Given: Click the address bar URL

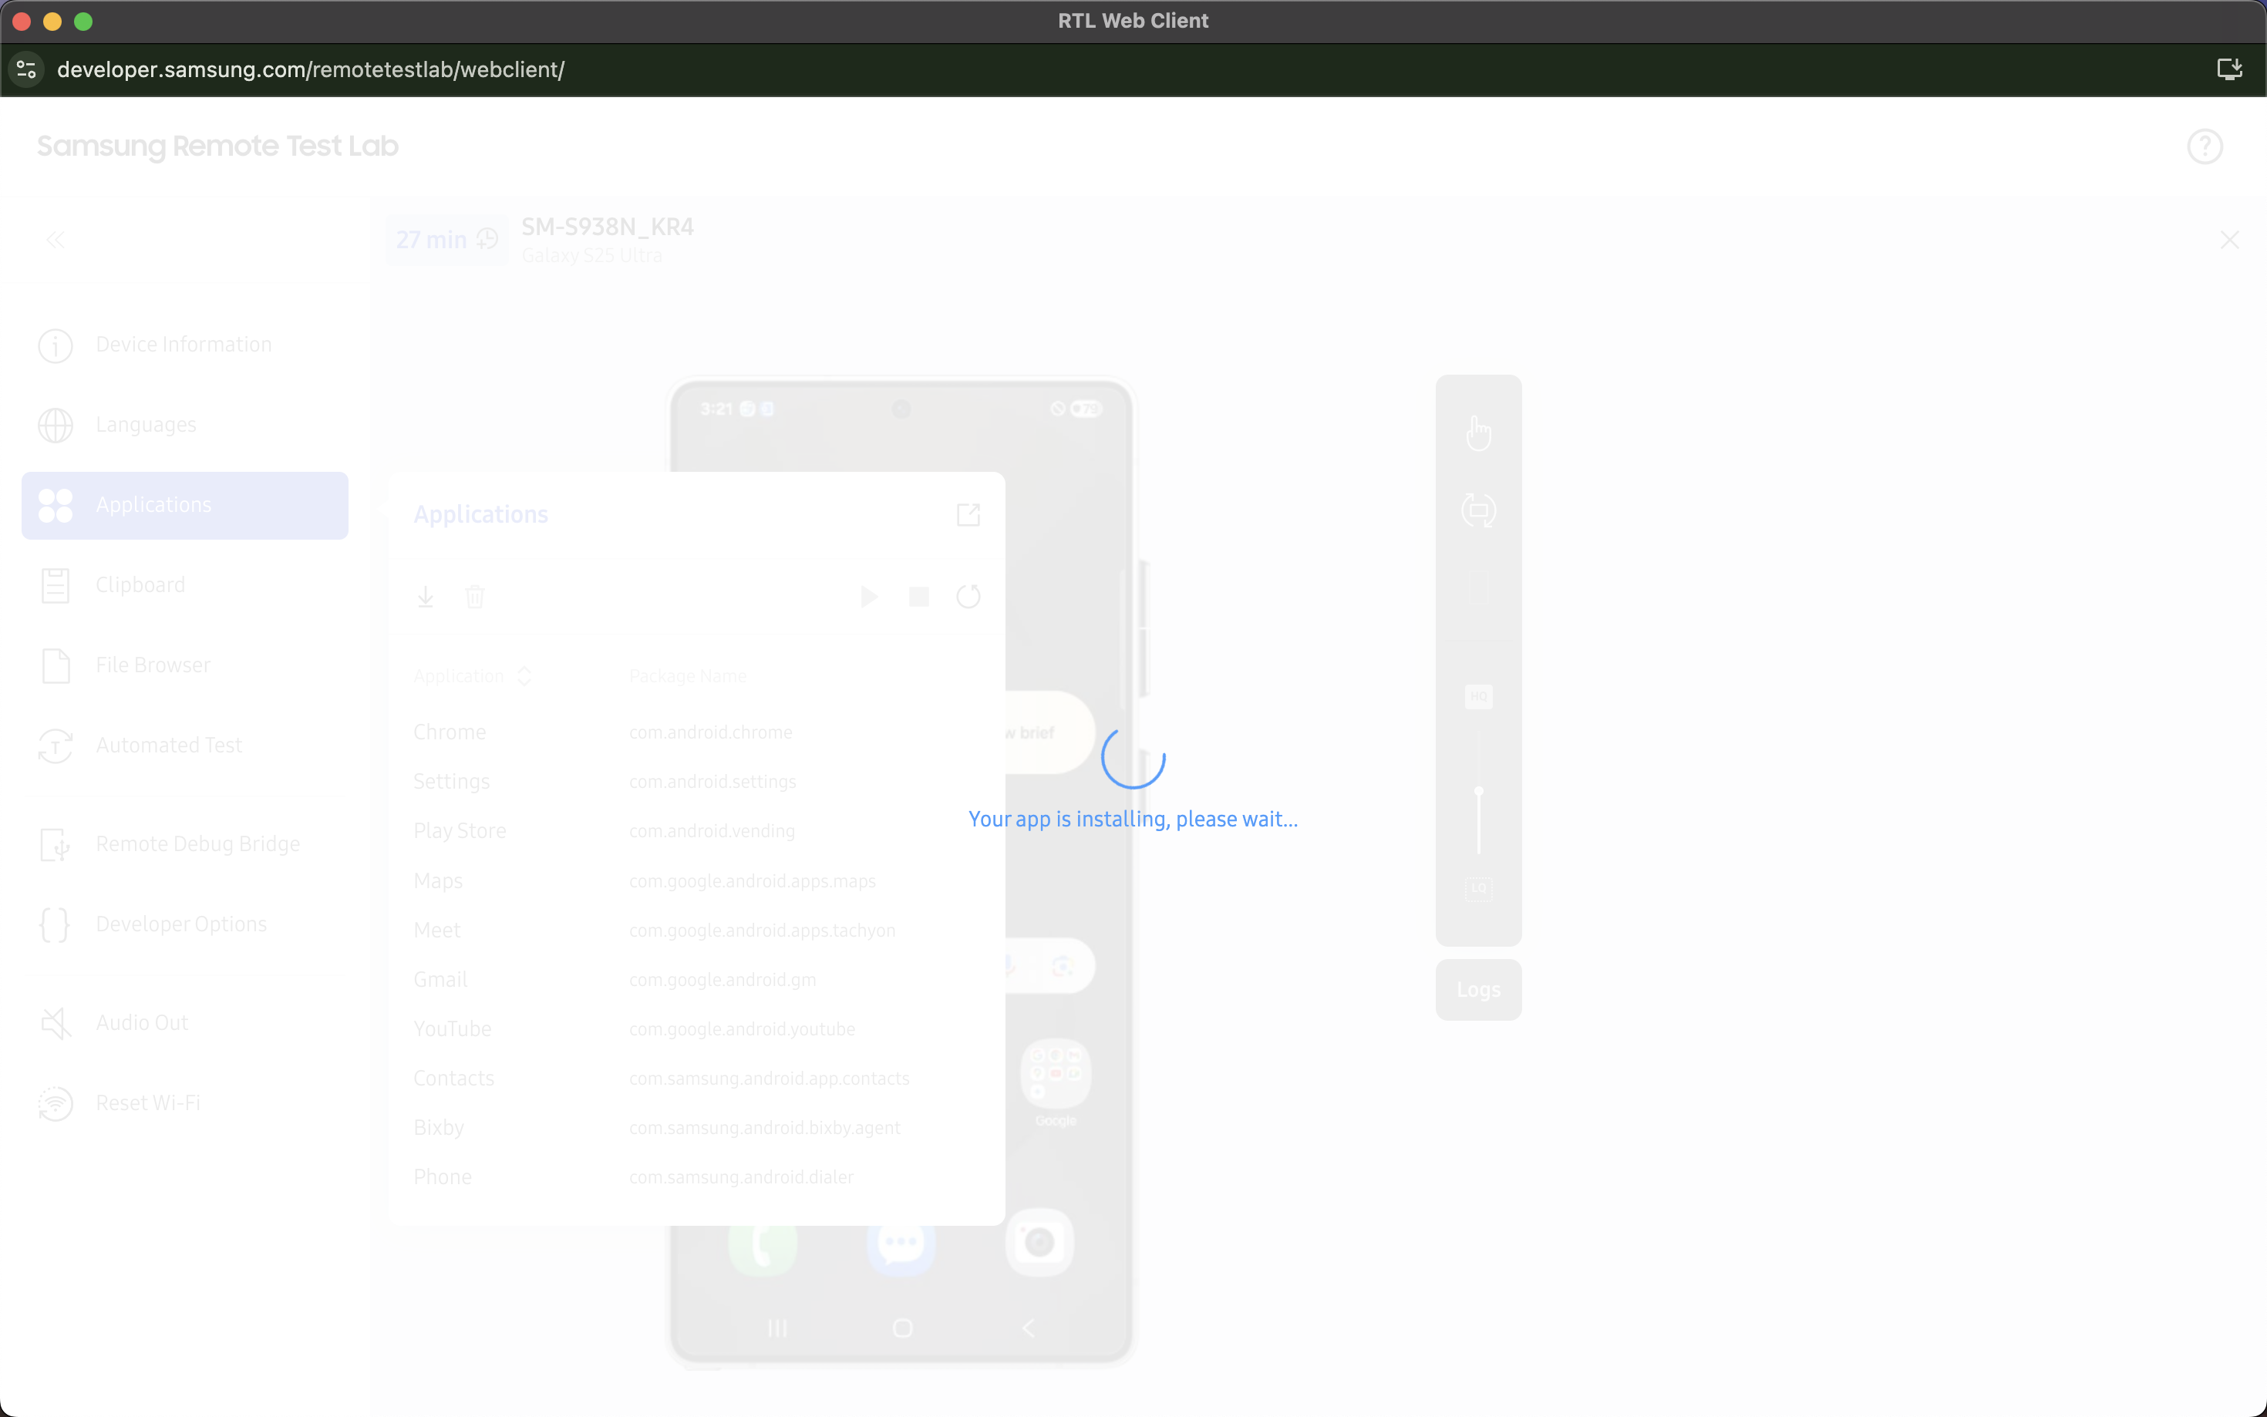Looking at the screenshot, I should [x=310, y=69].
